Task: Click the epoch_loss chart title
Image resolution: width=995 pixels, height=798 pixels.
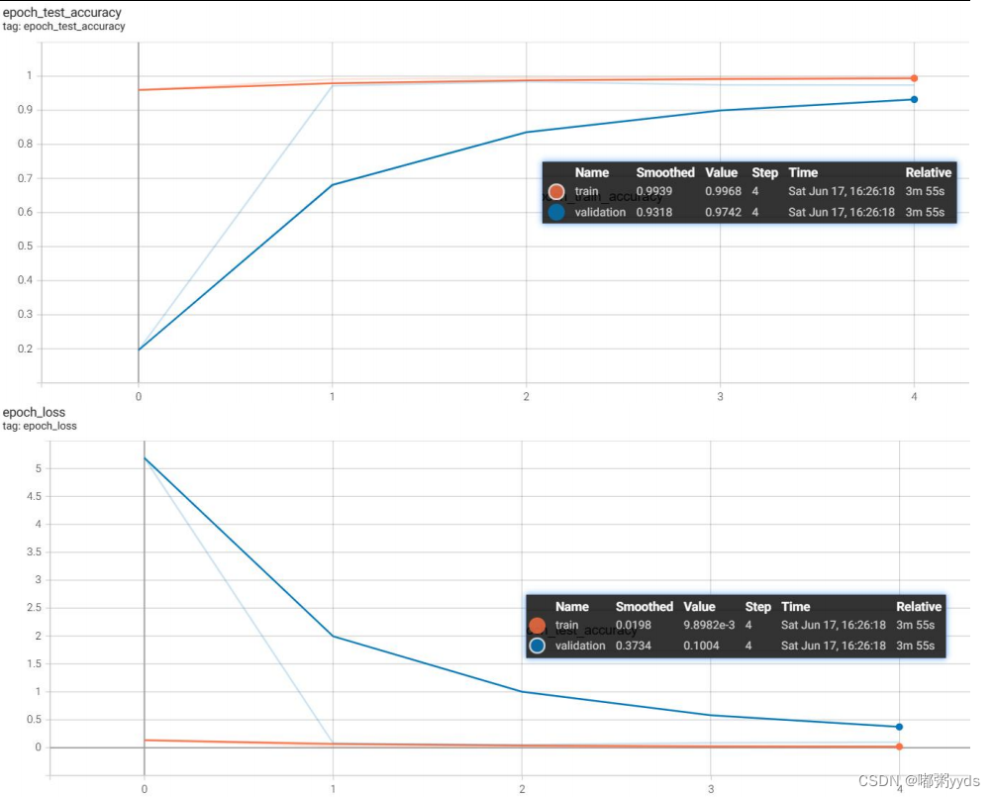Action: coord(34,412)
